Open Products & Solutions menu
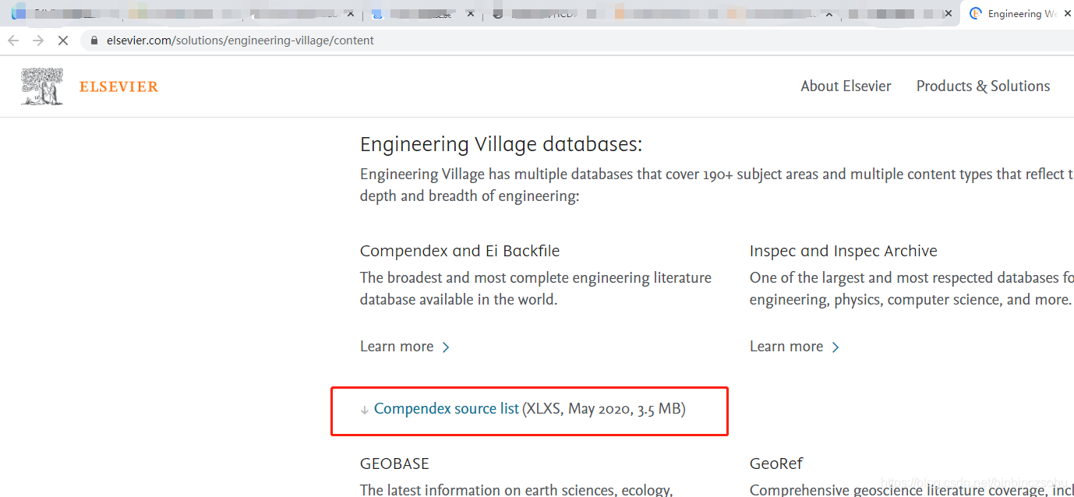1074x497 pixels. click(983, 86)
